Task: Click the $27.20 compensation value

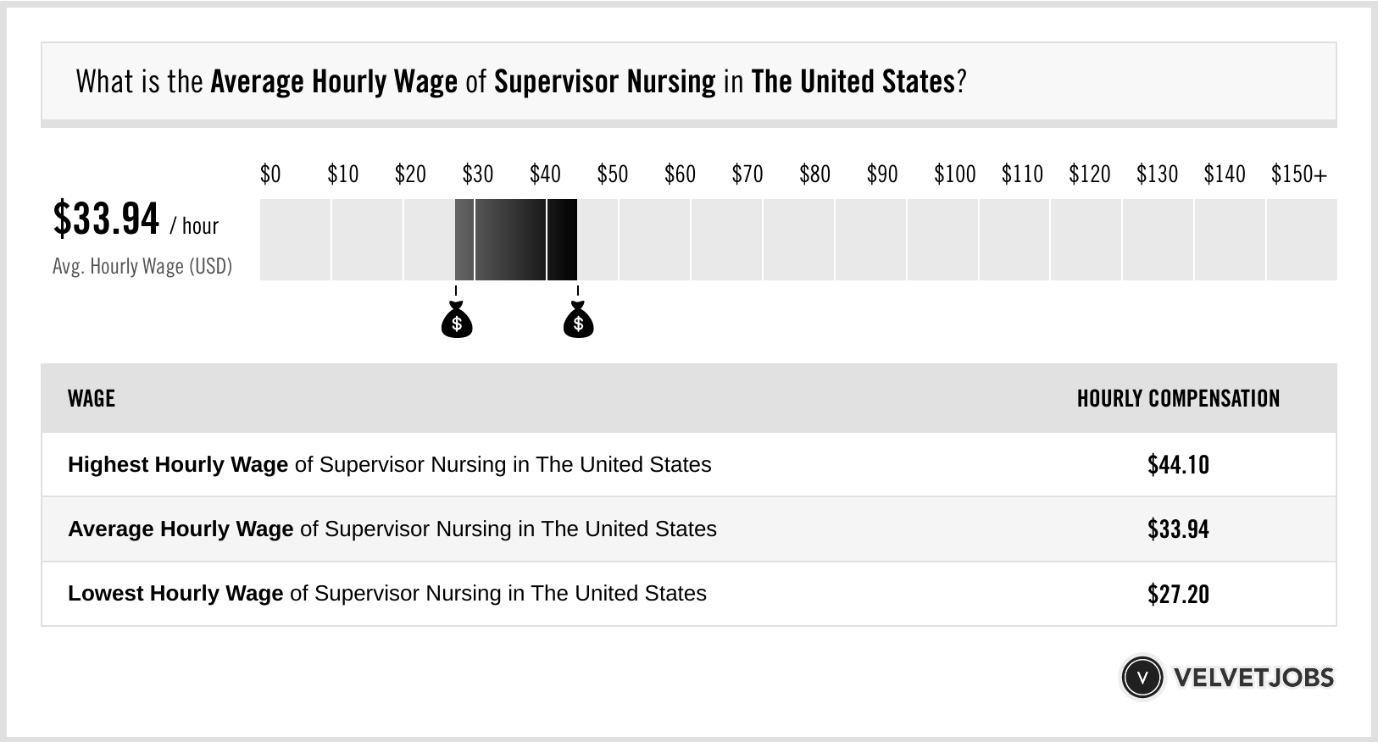Action: (1178, 594)
